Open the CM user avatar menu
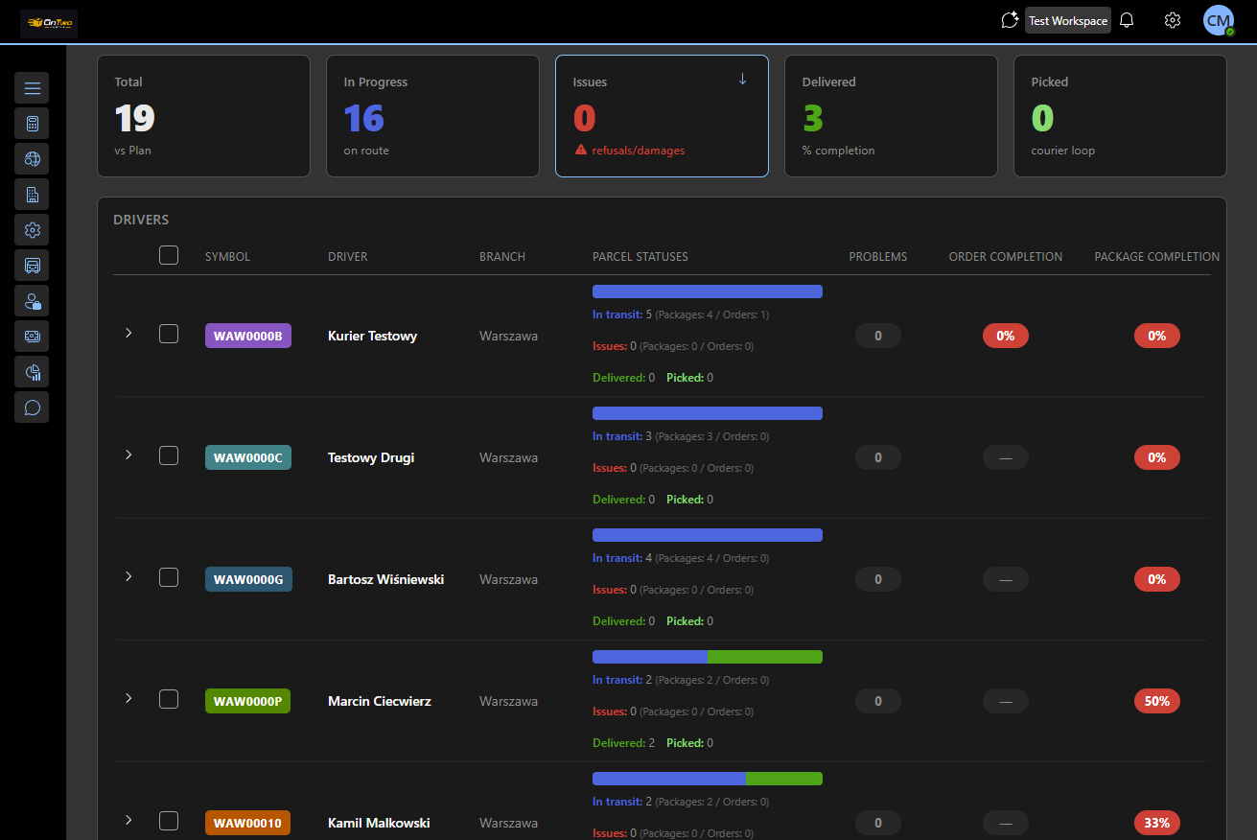Viewport: 1257px width, 840px height. pos(1219,20)
